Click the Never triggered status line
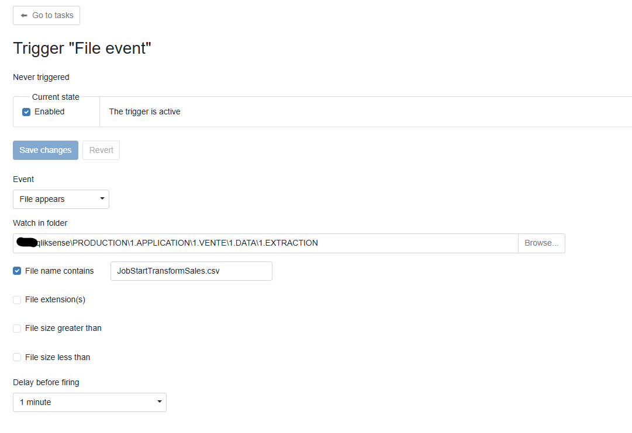Screen dimensions: 632x433 (41, 77)
